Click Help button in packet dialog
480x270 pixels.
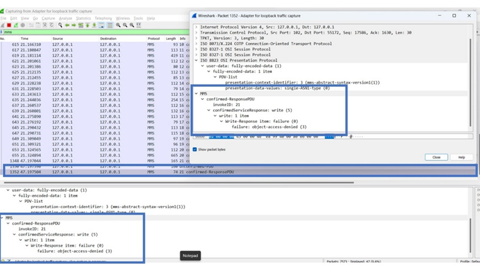click(461, 157)
